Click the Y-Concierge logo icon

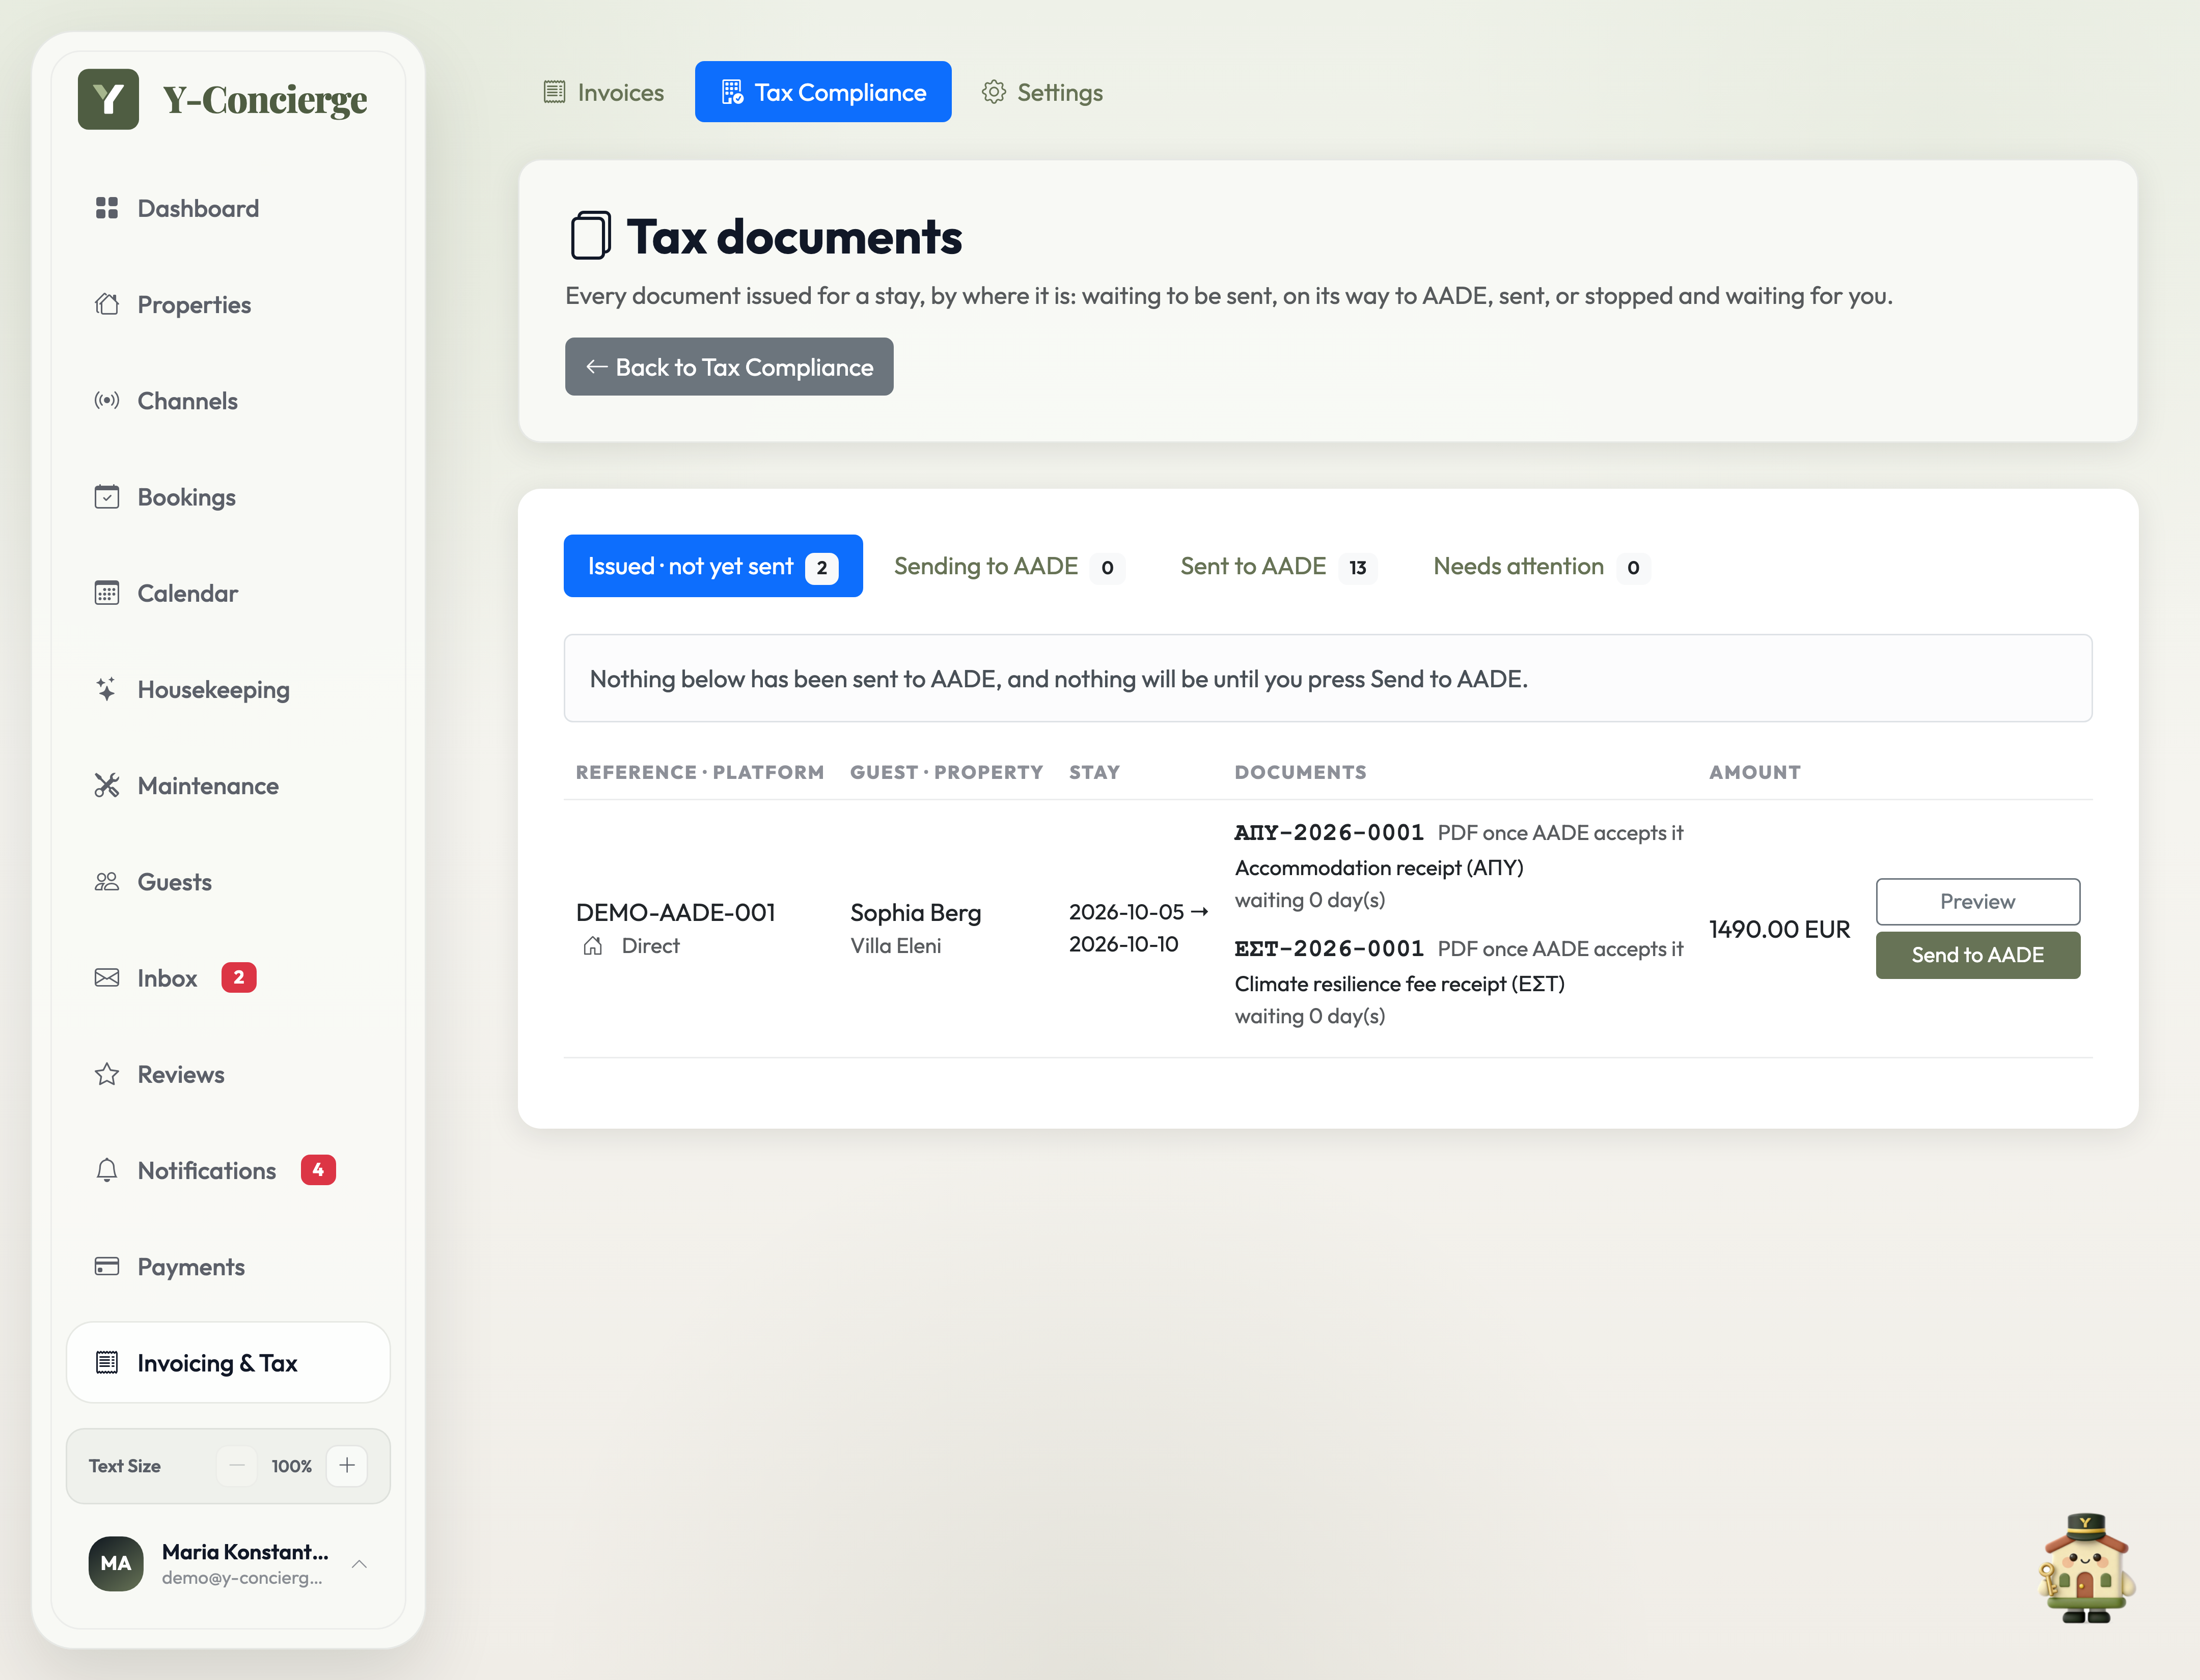click(x=108, y=99)
